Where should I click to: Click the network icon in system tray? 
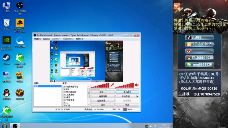coord(155,126)
